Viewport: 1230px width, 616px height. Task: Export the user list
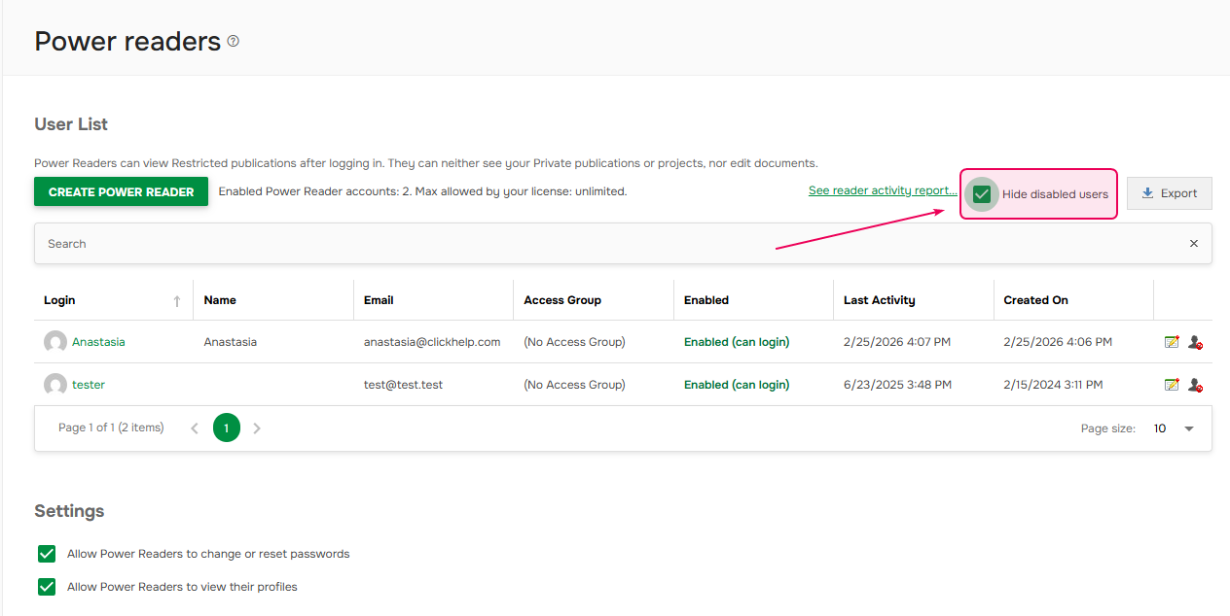coord(1169,193)
